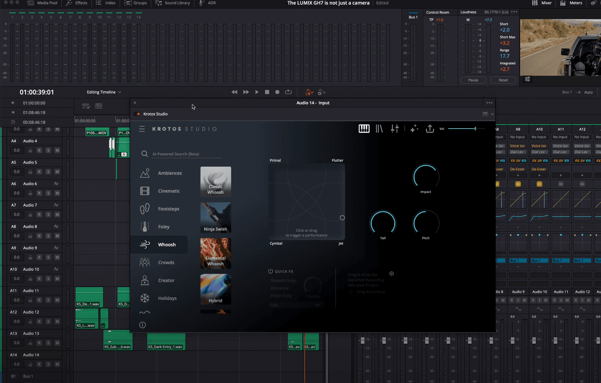Screen dimensions: 601x383
Task: Click the fast forward transport button
Action: [x=246, y=92]
